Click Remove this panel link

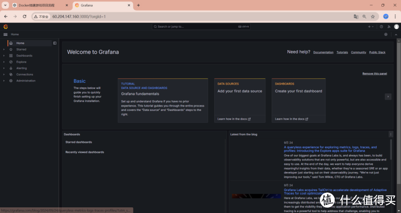374,74
